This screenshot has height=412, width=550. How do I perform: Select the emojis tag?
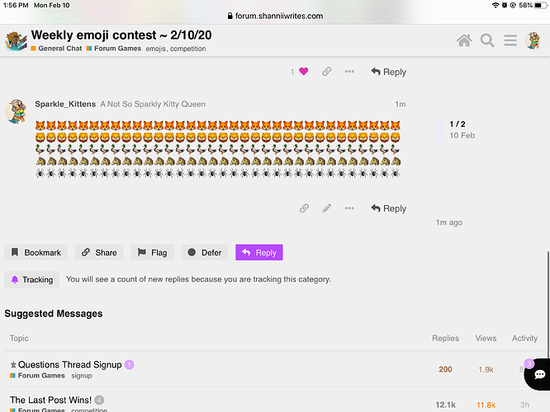point(156,49)
